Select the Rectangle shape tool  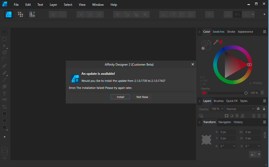point(4,114)
